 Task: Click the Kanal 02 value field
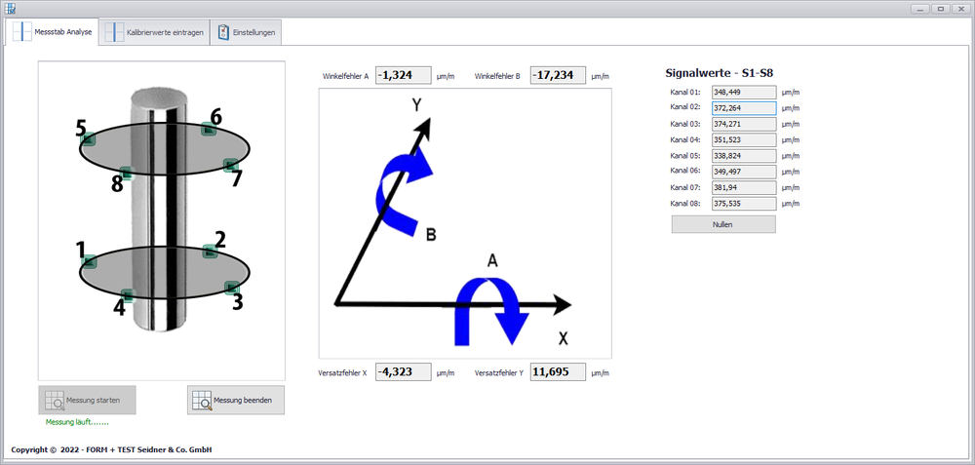[744, 108]
